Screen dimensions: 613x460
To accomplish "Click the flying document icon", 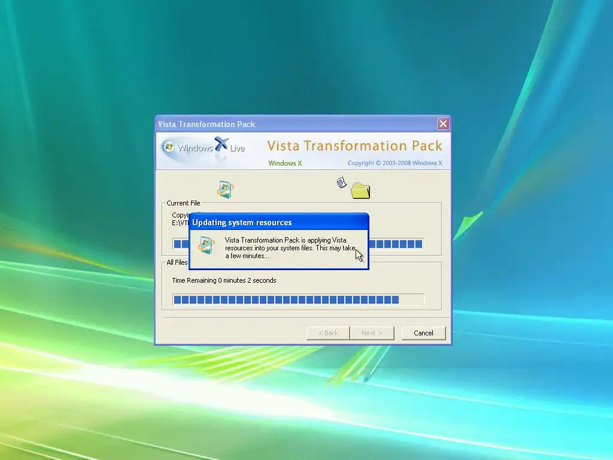I will [x=342, y=182].
